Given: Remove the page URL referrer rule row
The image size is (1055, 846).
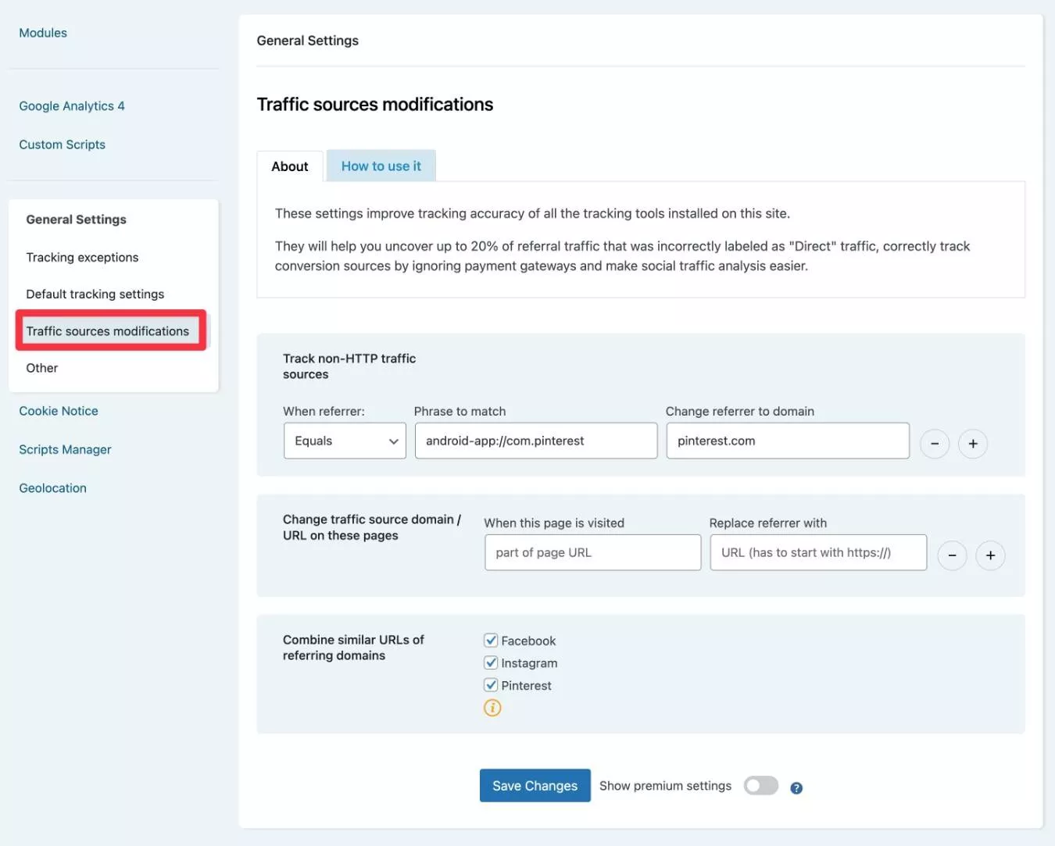Looking at the screenshot, I should tap(952, 555).
